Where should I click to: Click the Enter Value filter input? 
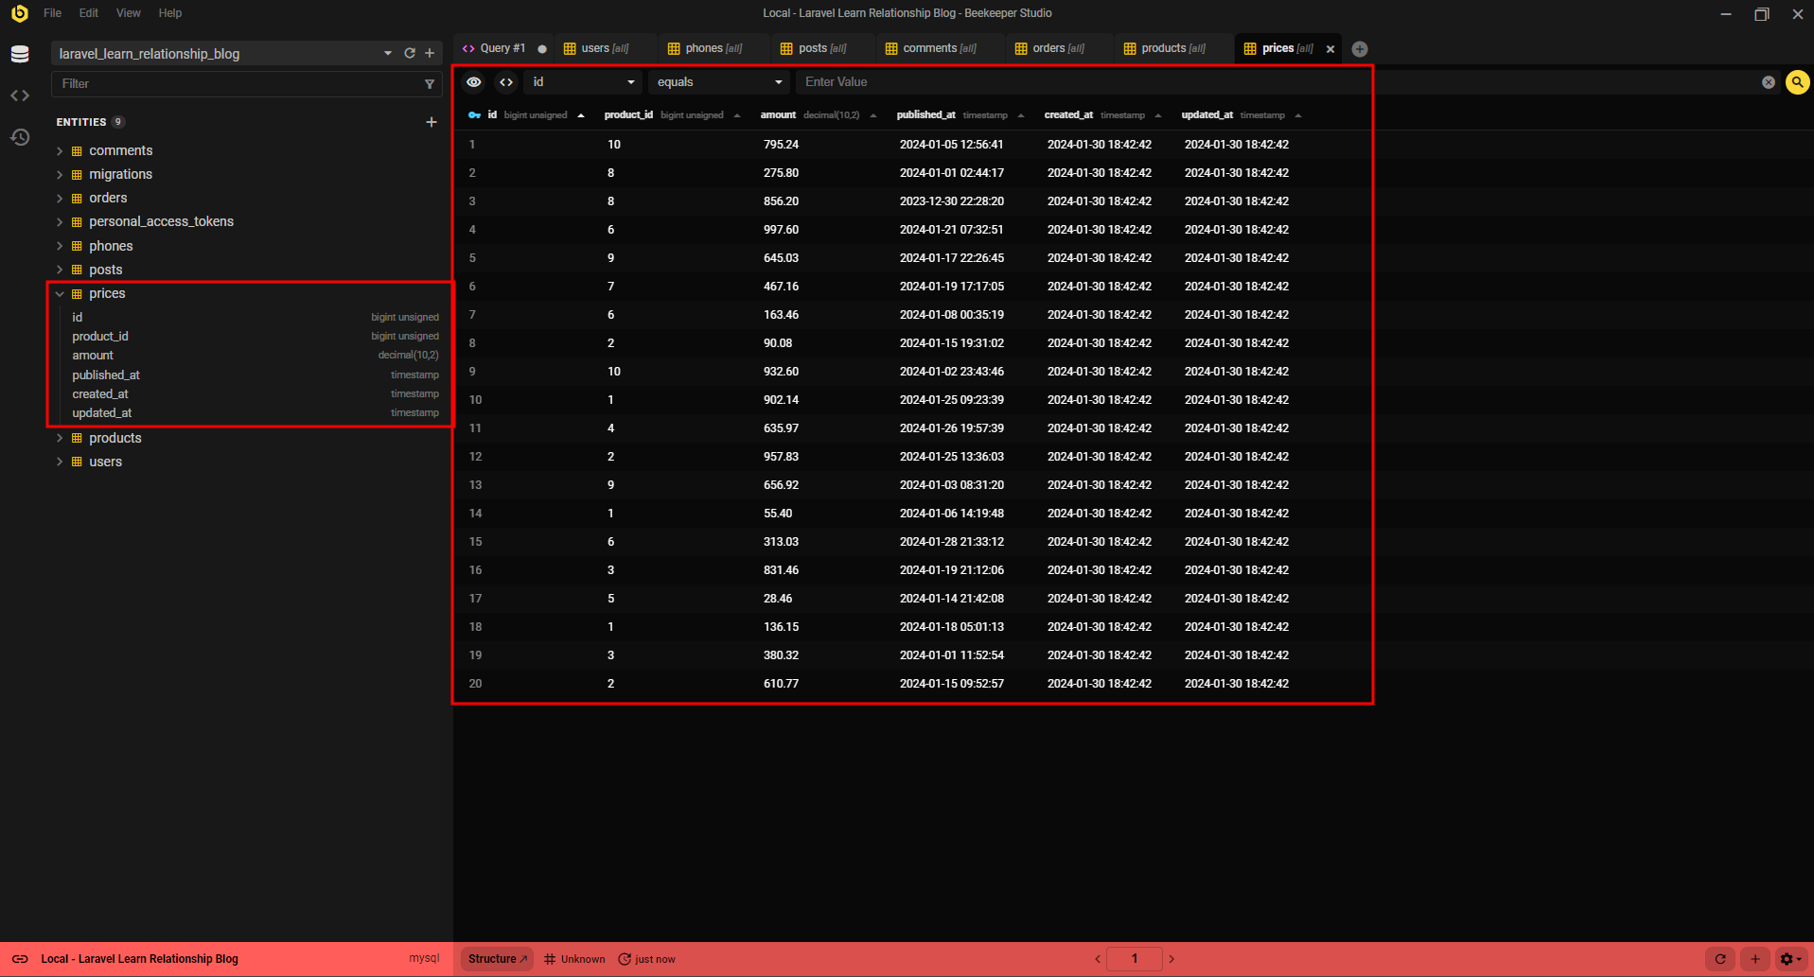click(1079, 82)
